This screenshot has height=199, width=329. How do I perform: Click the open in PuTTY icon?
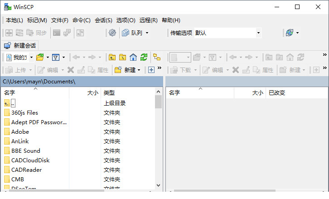pyautogui.click(x=67, y=33)
